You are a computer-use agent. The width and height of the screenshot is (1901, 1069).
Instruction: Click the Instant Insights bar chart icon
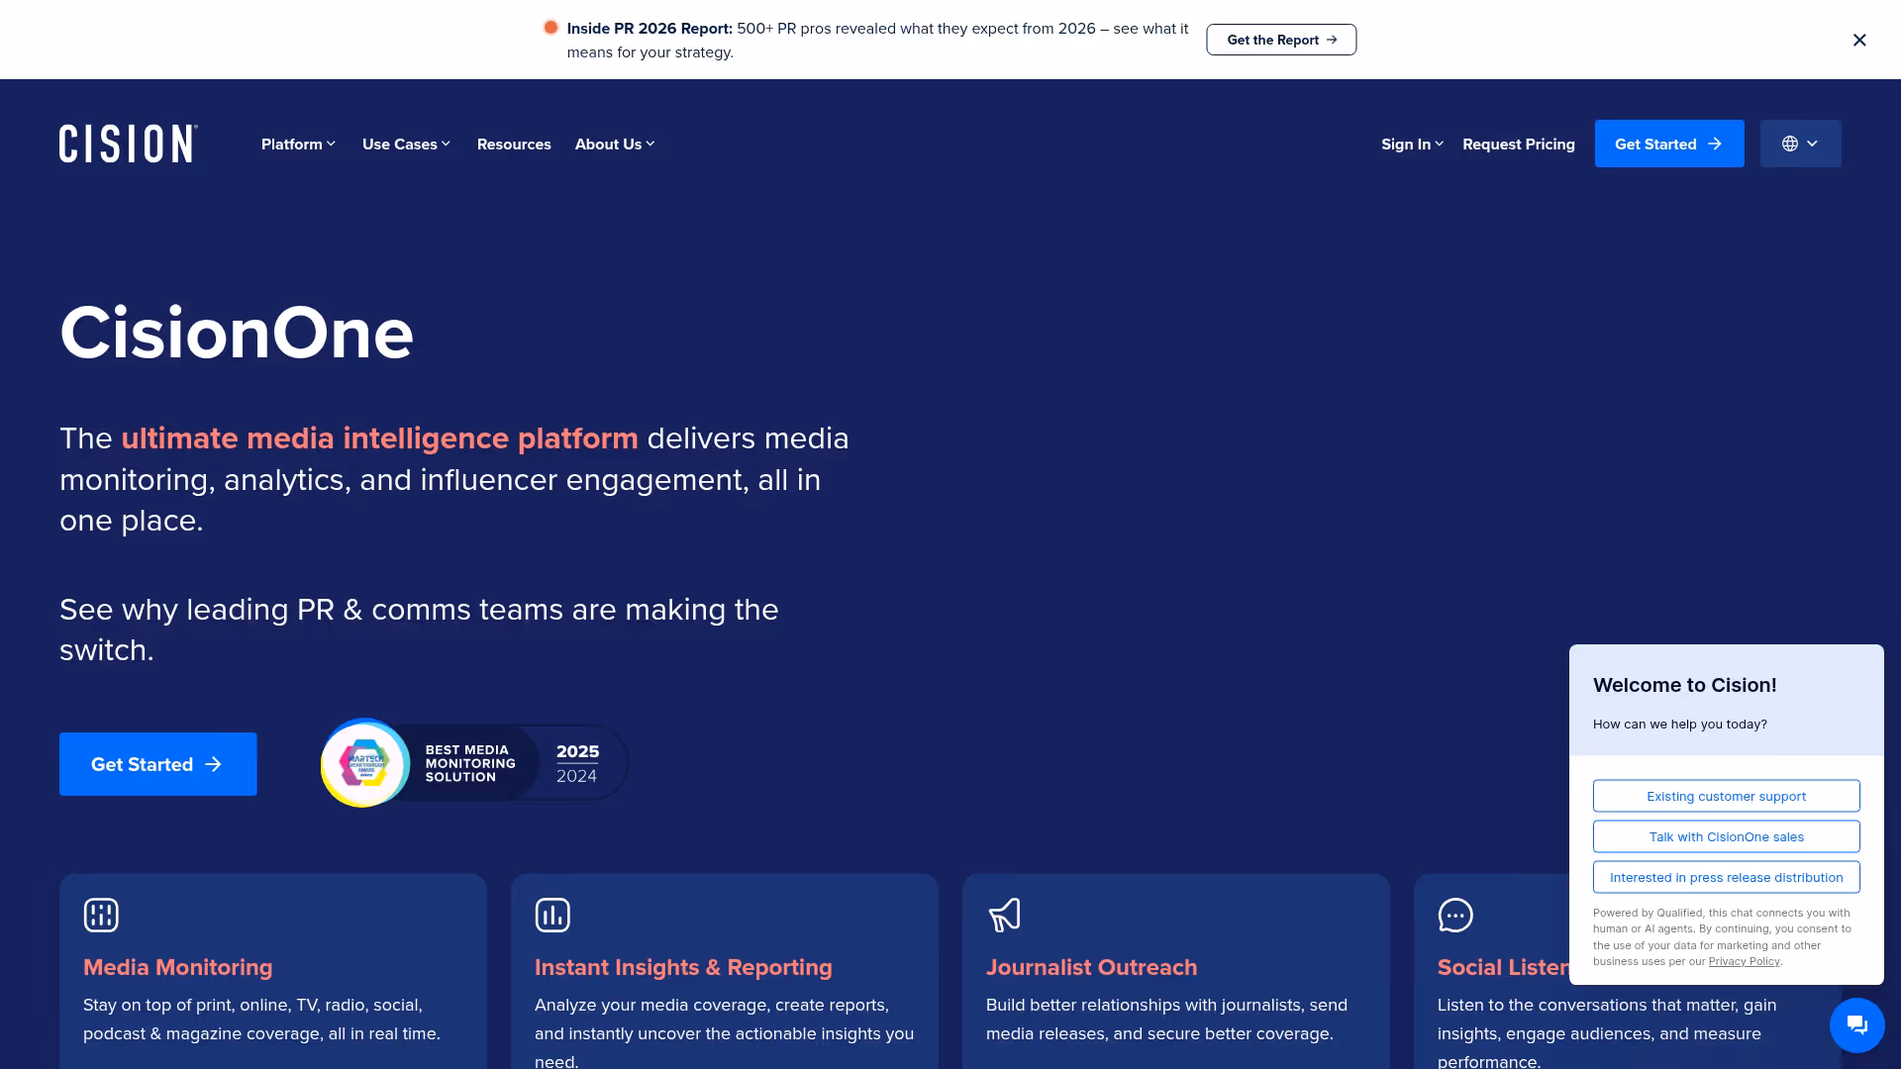coord(552,915)
